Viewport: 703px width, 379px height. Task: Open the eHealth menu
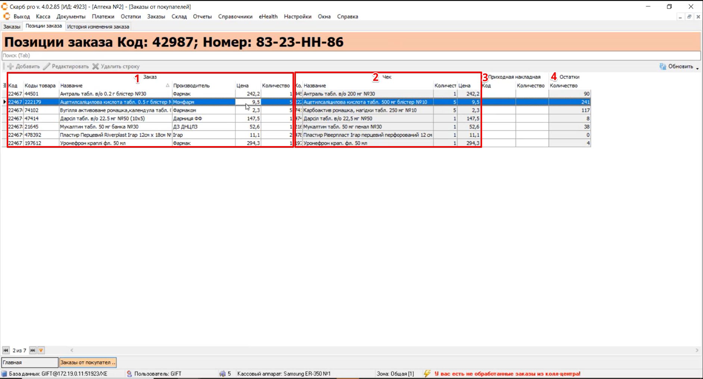click(268, 16)
